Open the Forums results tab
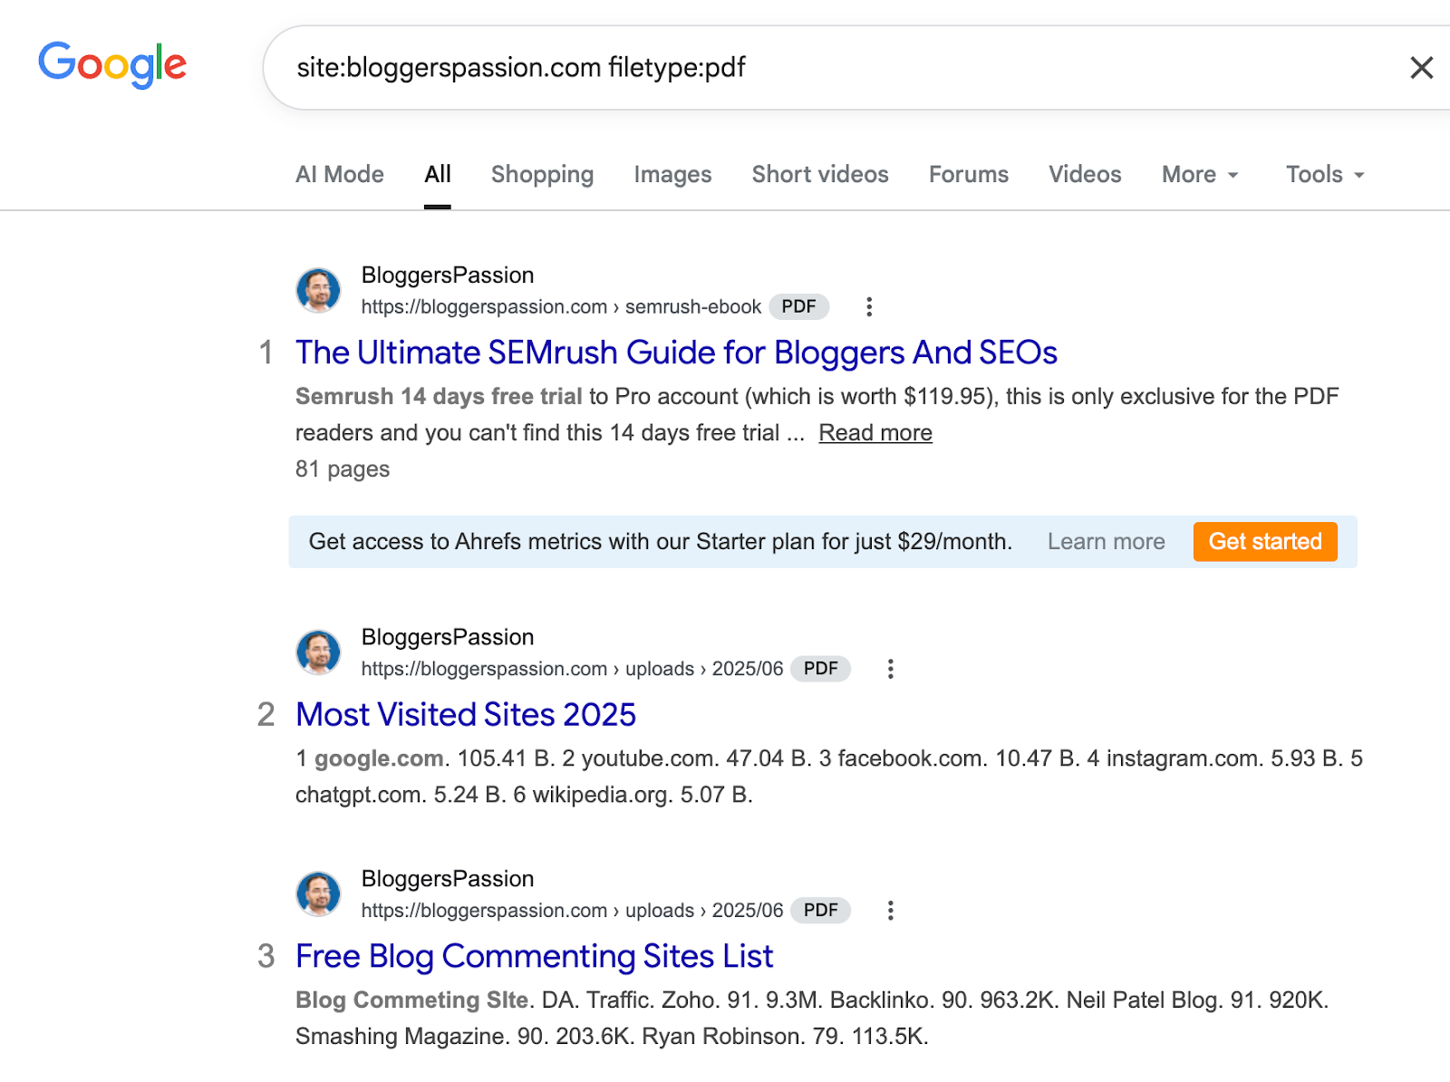This screenshot has width=1450, height=1082. click(968, 175)
